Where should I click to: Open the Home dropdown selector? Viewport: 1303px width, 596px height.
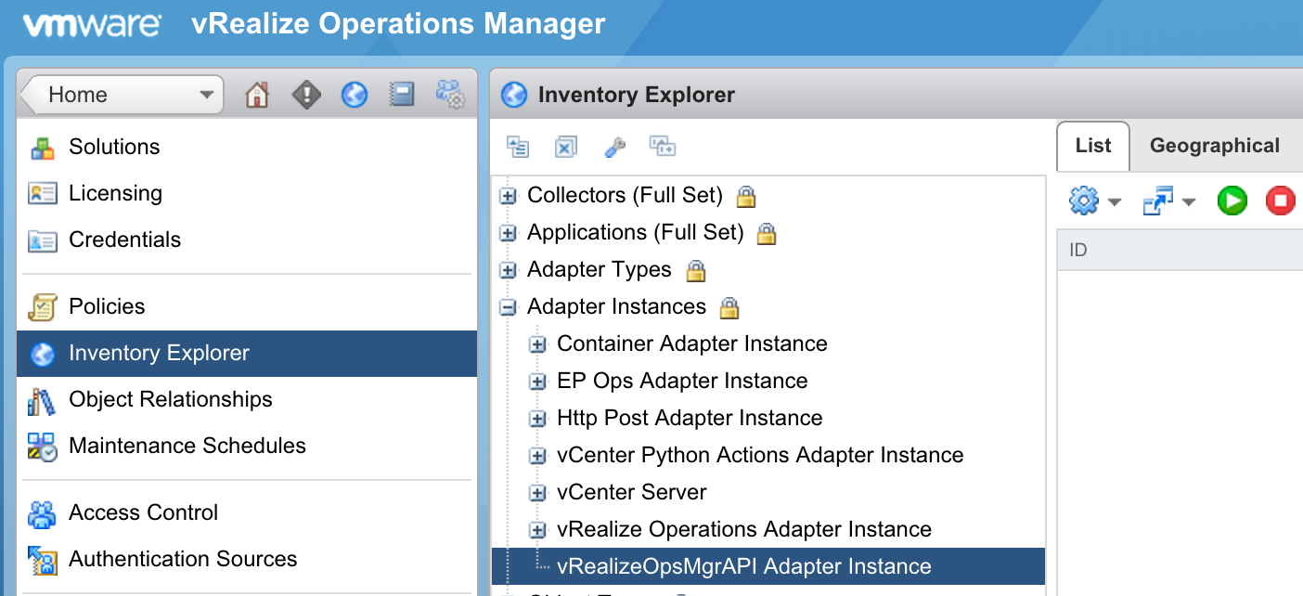click(122, 95)
